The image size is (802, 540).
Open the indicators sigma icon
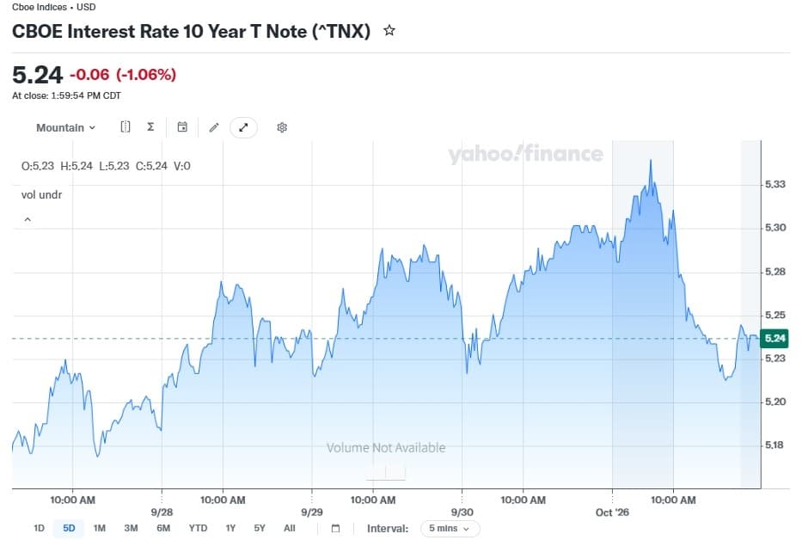[150, 127]
